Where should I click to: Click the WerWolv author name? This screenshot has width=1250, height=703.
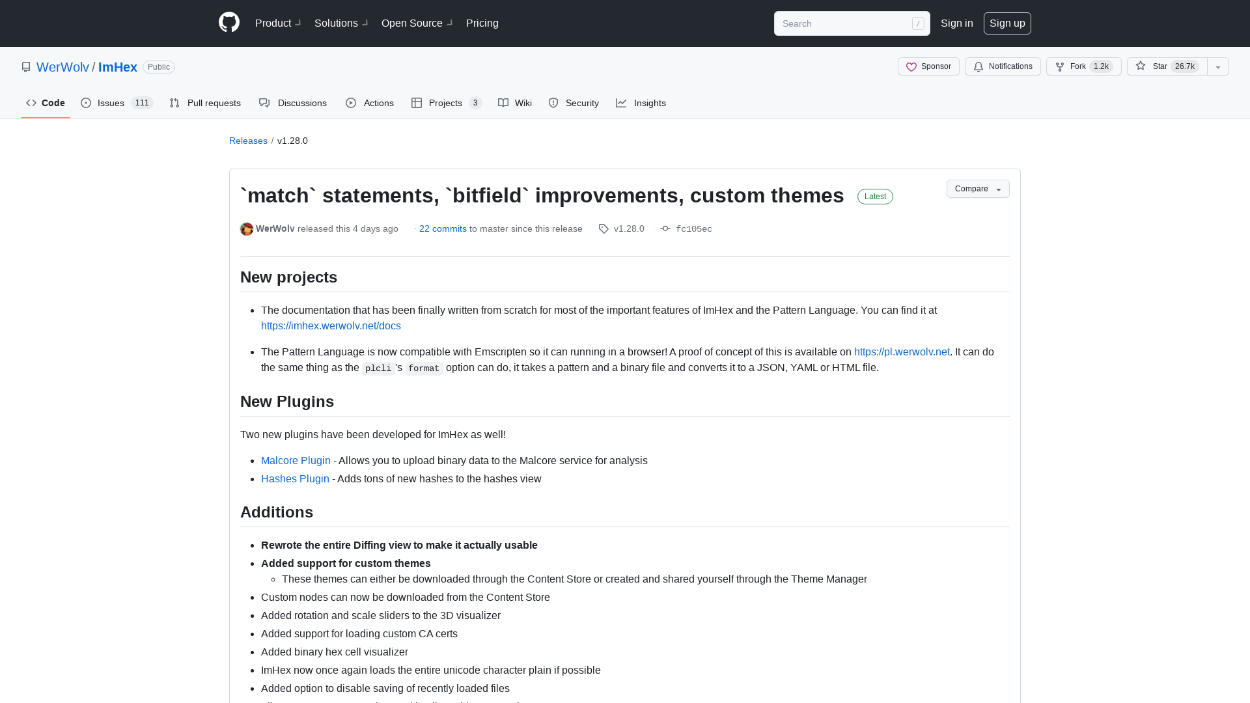tap(275, 228)
